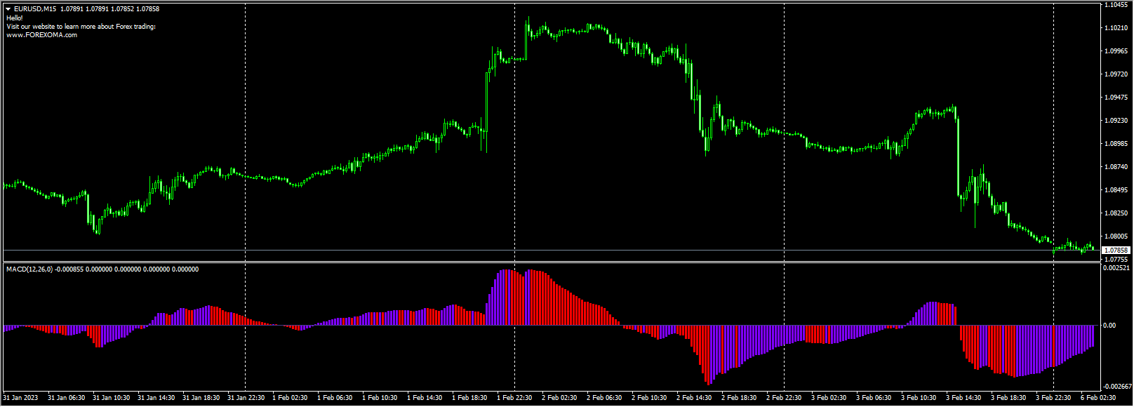Click the 0.00 MACD zero level label
The width and height of the screenshot is (1134, 407).
[x=1109, y=326]
